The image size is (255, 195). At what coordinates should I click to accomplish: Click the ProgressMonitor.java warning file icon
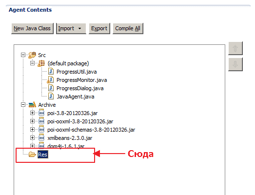50,80
